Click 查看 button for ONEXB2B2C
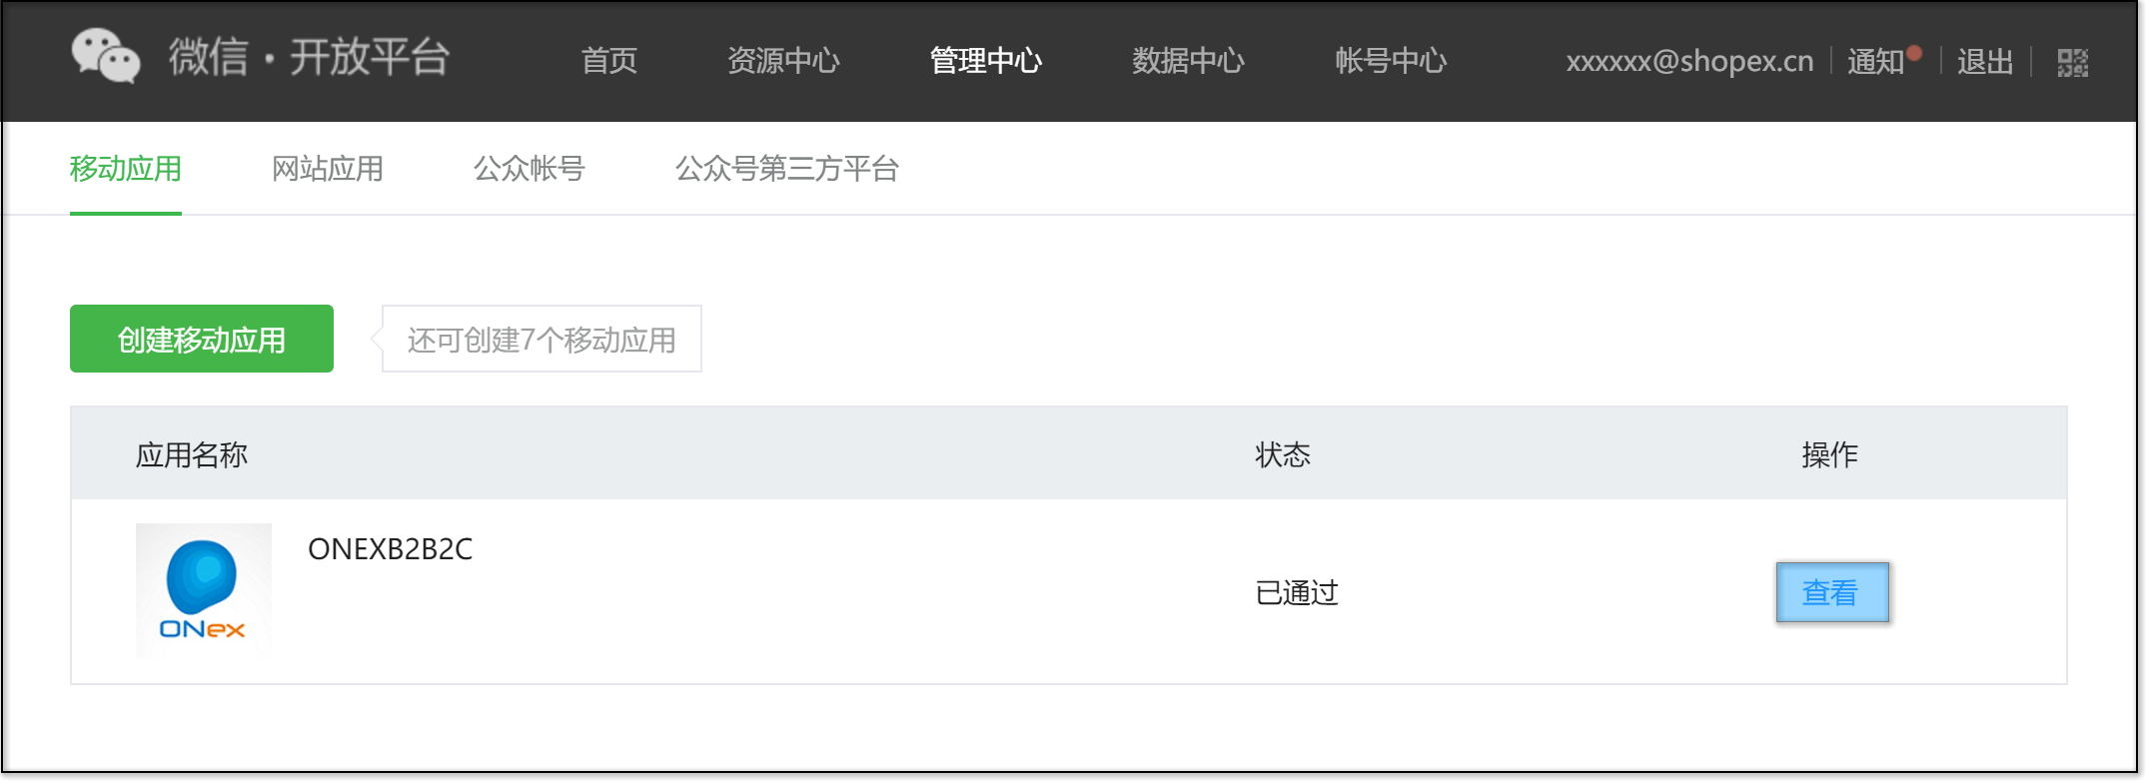The height and width of the screenshot is (783, 2148). 1832,592
